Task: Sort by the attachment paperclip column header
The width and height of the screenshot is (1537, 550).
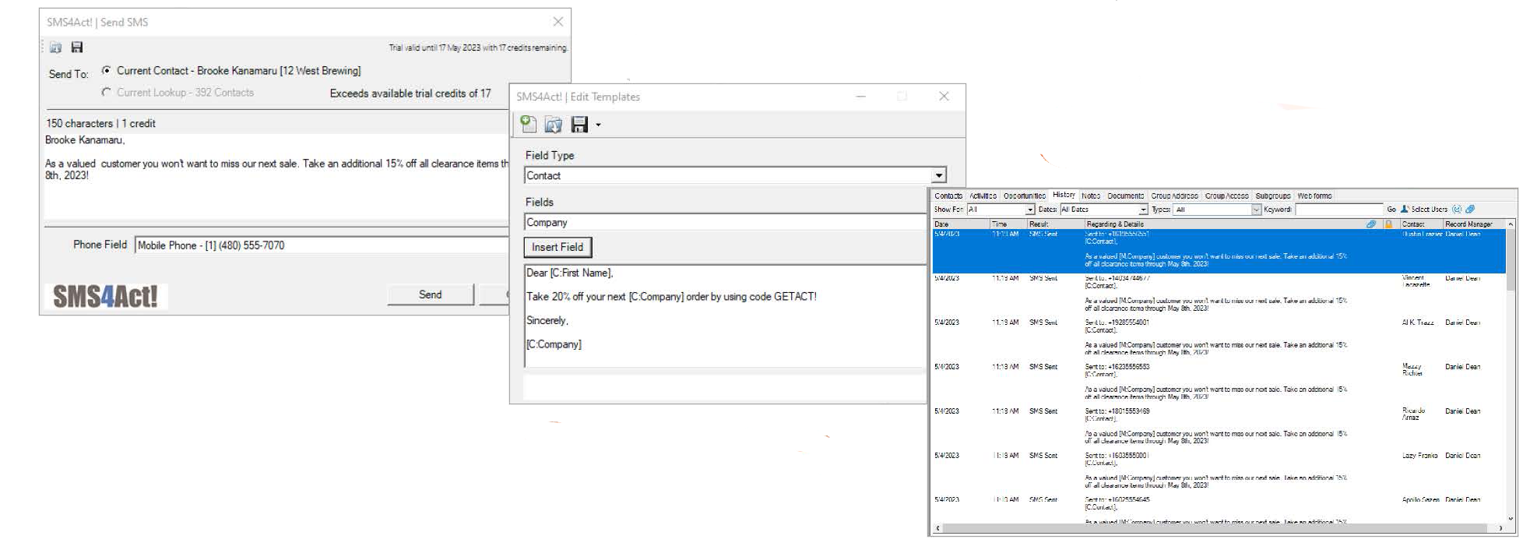Action: pos(1371,224)
